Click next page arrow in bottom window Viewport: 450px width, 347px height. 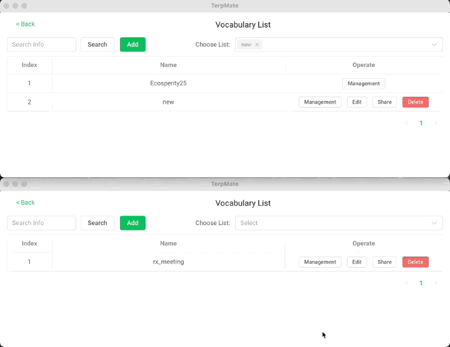(436, 283)
